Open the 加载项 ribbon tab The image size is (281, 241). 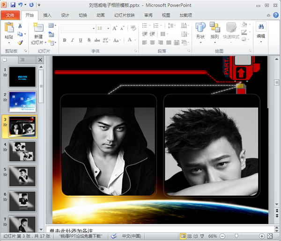186,15
